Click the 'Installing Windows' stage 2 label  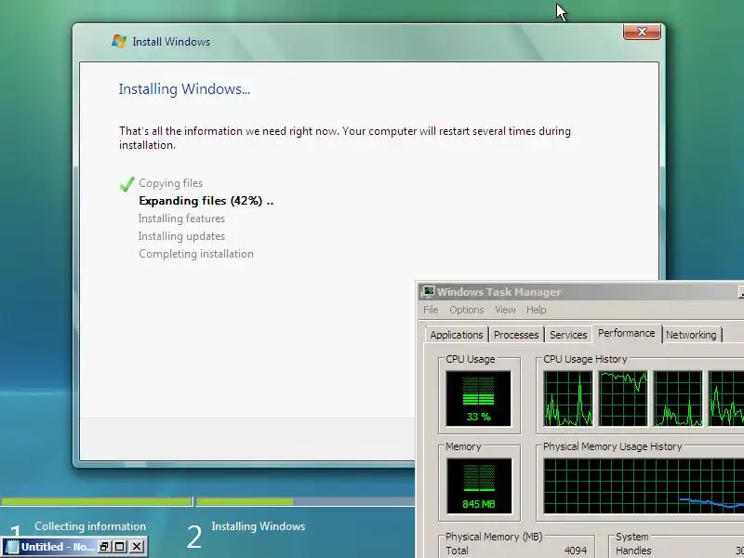tap(259, 526)
